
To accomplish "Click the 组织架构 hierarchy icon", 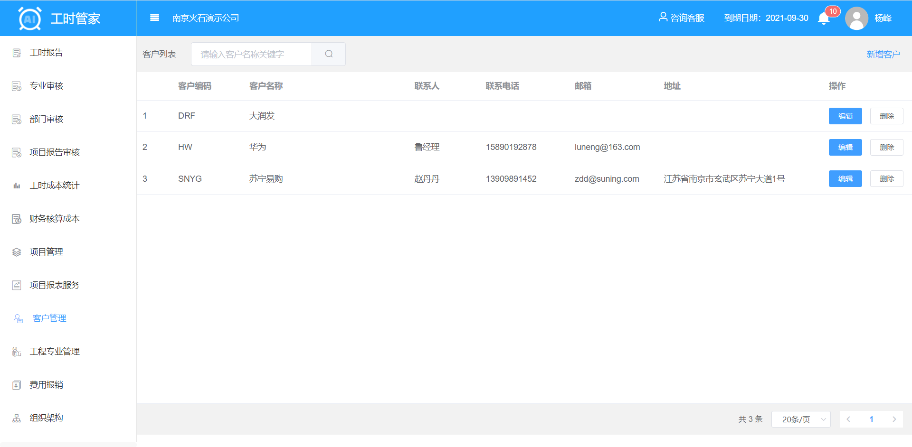I will [x=17, y=418].
